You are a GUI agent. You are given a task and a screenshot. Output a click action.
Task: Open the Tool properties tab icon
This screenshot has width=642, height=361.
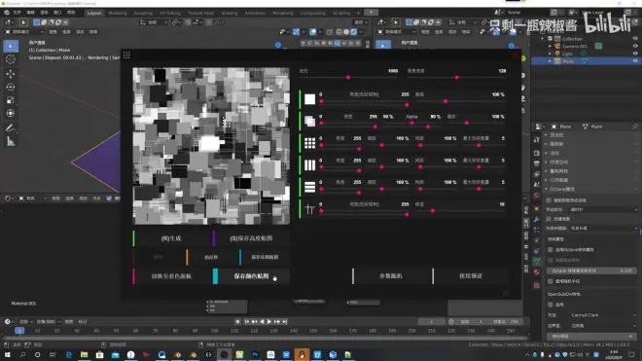(x=537, y=140)
